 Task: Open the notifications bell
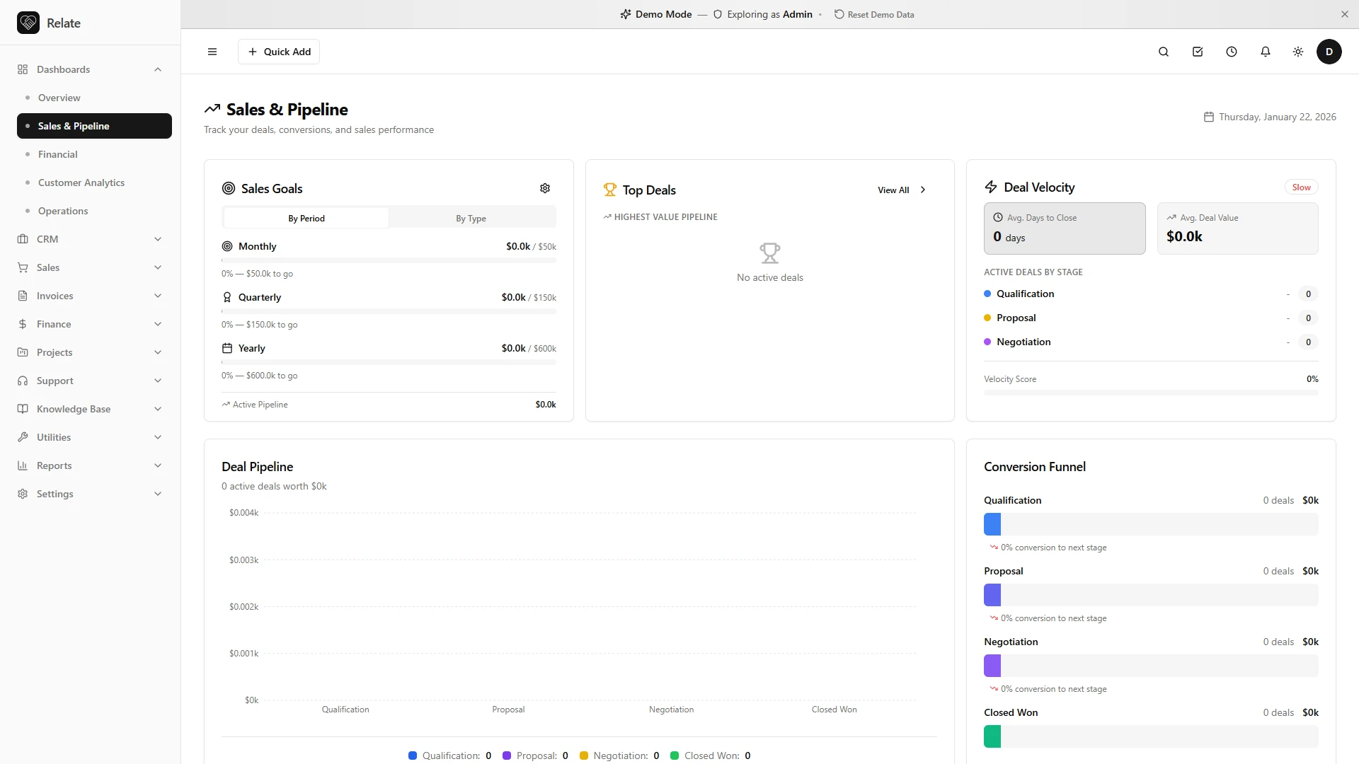tap(1266, 52)
